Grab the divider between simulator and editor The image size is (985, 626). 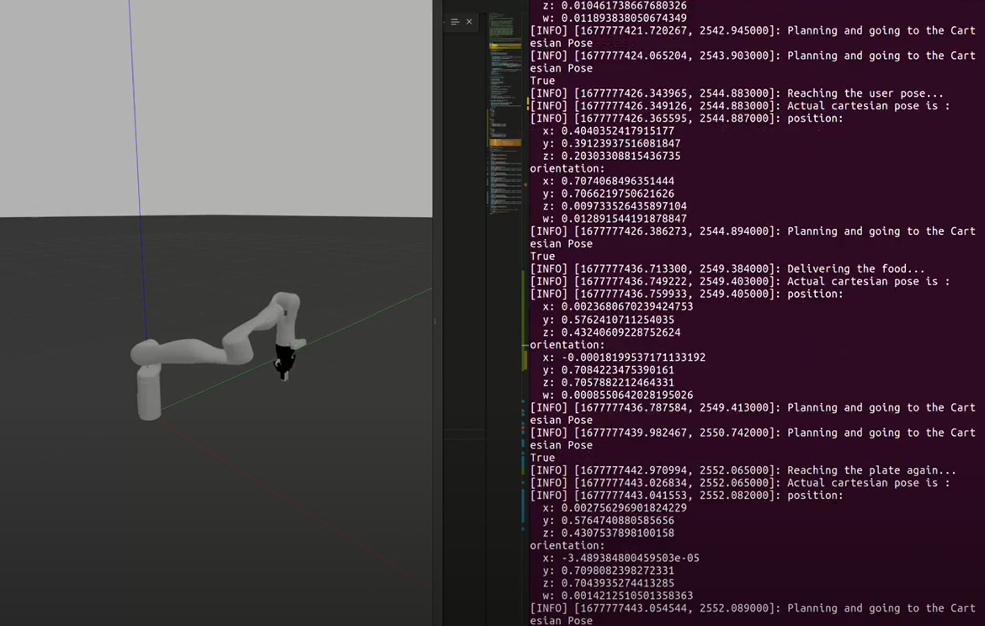pyautogui.click(x=435, y=321)
